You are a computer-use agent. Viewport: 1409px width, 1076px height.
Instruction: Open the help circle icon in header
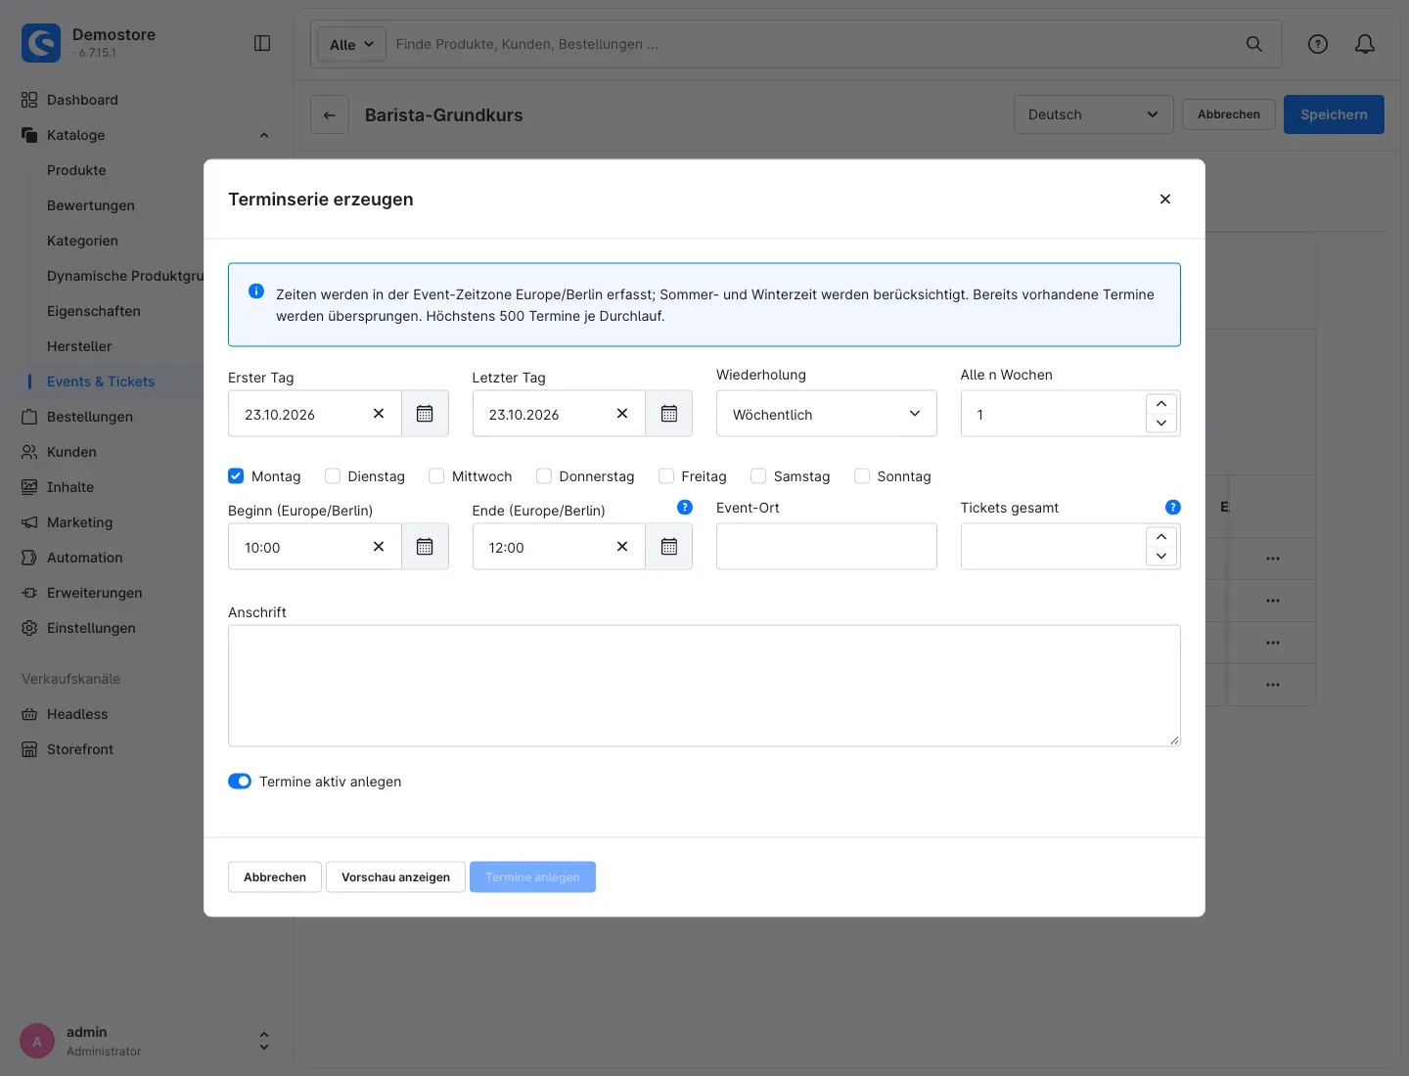tap(1318, 44)
